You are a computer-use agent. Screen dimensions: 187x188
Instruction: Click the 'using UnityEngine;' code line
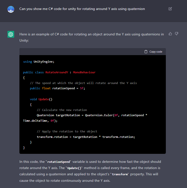click(x=39, y=62)
